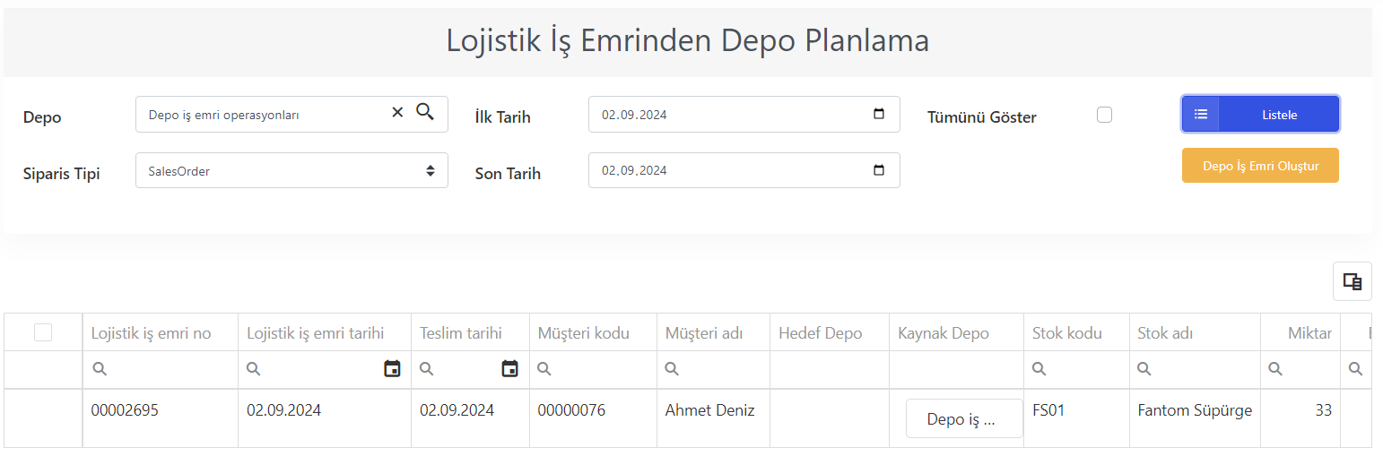The image size is (1383, 456).
Task: Click the Miktar filter search field
Action: (x=1300, y=369)
